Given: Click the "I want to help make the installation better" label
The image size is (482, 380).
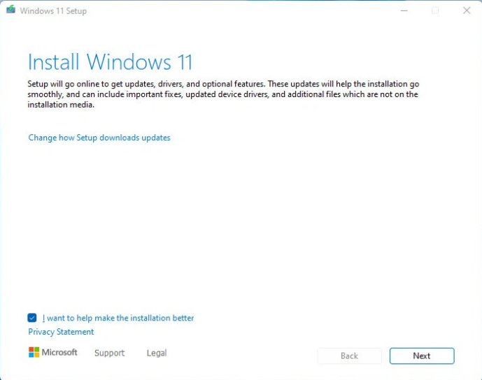Looking at the screenshot, I should 119,318.
